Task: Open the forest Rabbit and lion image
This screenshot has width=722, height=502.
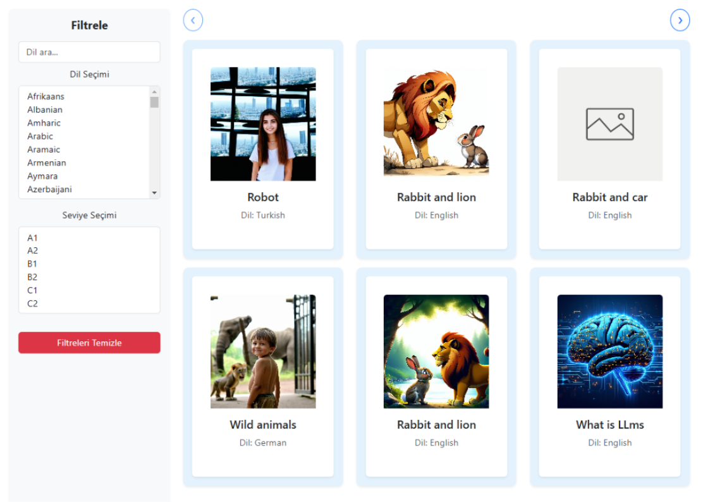Action: pos(436,352)
